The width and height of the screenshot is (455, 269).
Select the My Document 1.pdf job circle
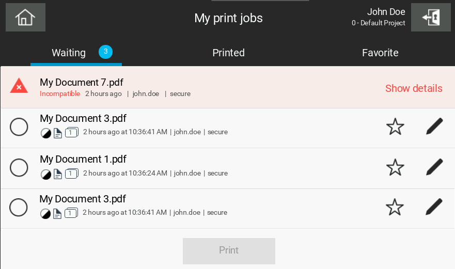tap(19, 167)
